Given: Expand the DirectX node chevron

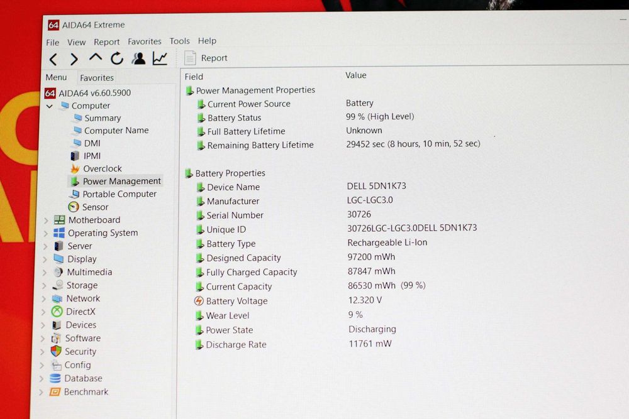Looking at the screenshot, I should coord(43,312).
